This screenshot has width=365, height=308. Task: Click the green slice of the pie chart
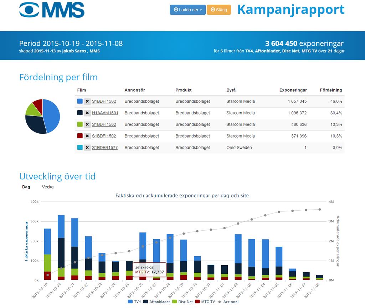coord(33,110)
